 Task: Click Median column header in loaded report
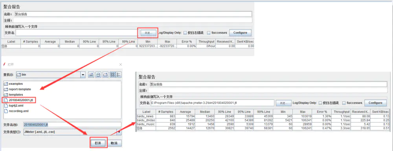[205, 112]
